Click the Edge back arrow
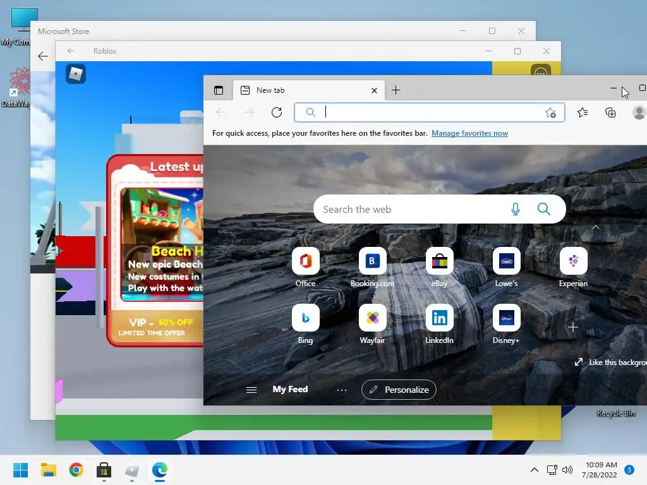647x485 pixels. tap(221, 112)
